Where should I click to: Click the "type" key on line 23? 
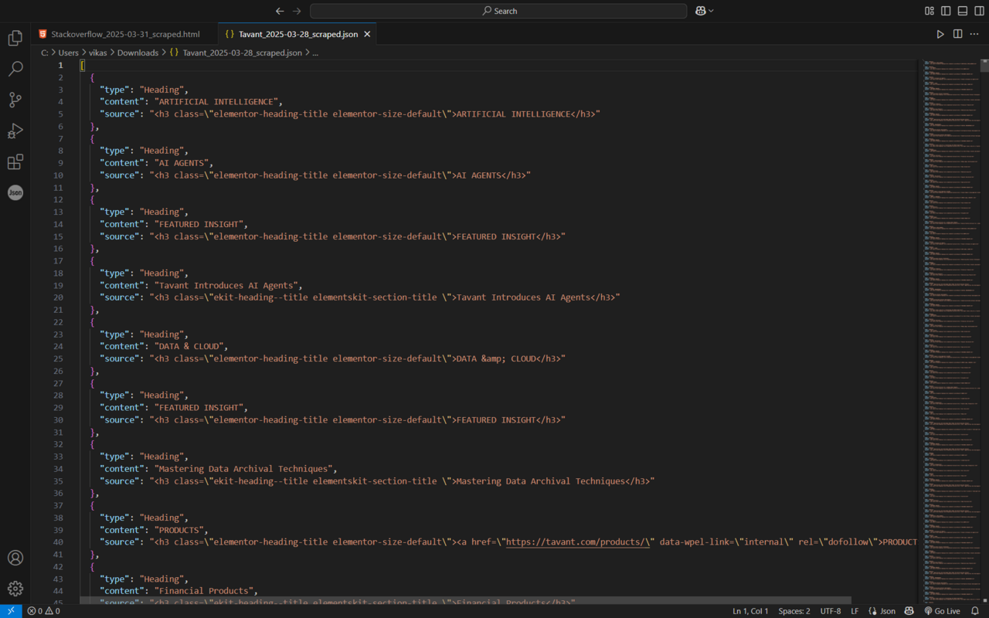pos(114,334)
